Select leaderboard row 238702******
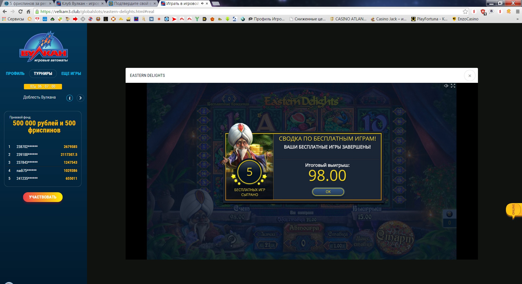 pos(43,147)
